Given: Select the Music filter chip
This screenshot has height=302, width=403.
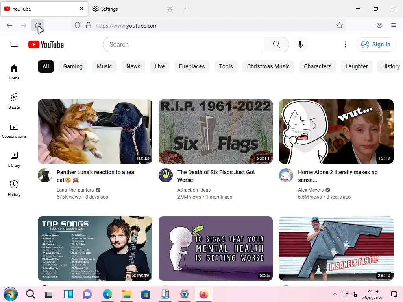Looking at the screenshot, I should pyautogui.click(x=104, y=66).
